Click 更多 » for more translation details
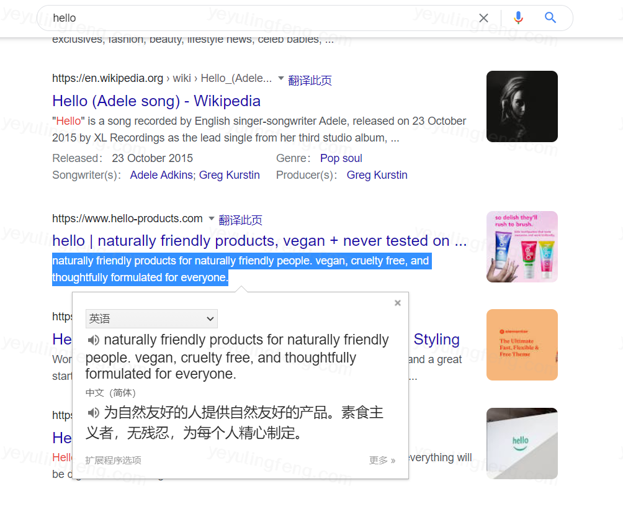 click(382, 460)
